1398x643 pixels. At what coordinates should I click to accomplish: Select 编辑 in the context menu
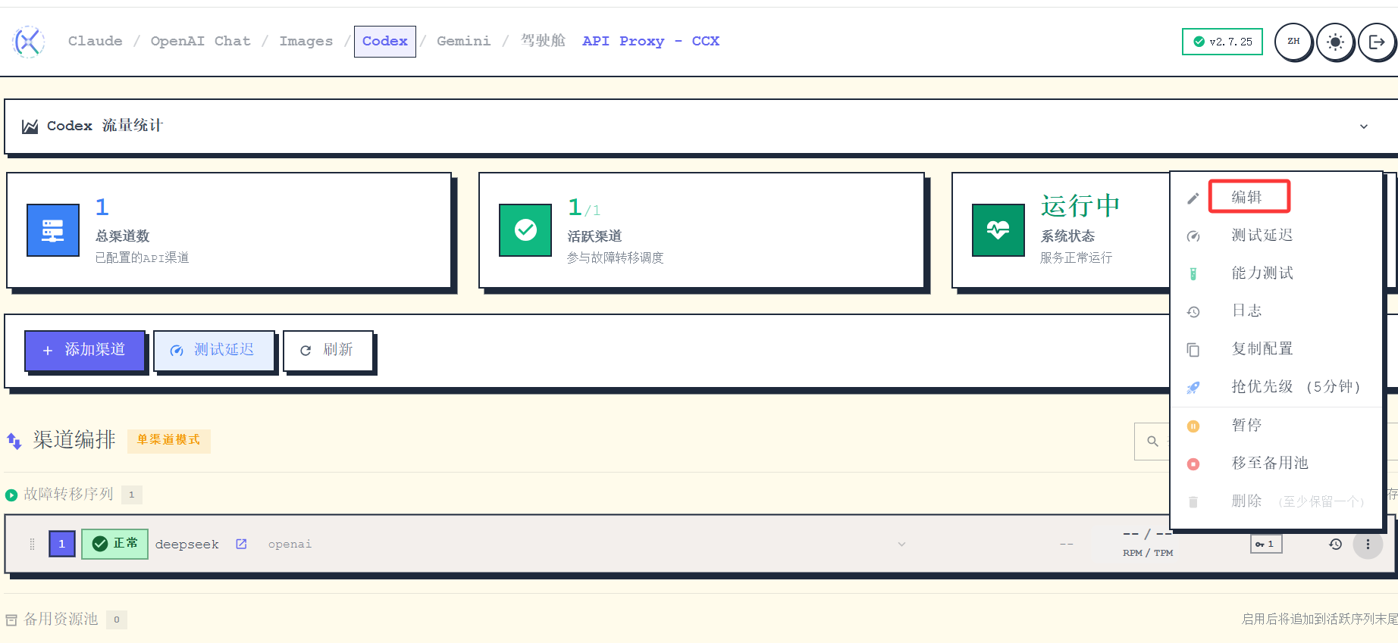(1277, 197)
